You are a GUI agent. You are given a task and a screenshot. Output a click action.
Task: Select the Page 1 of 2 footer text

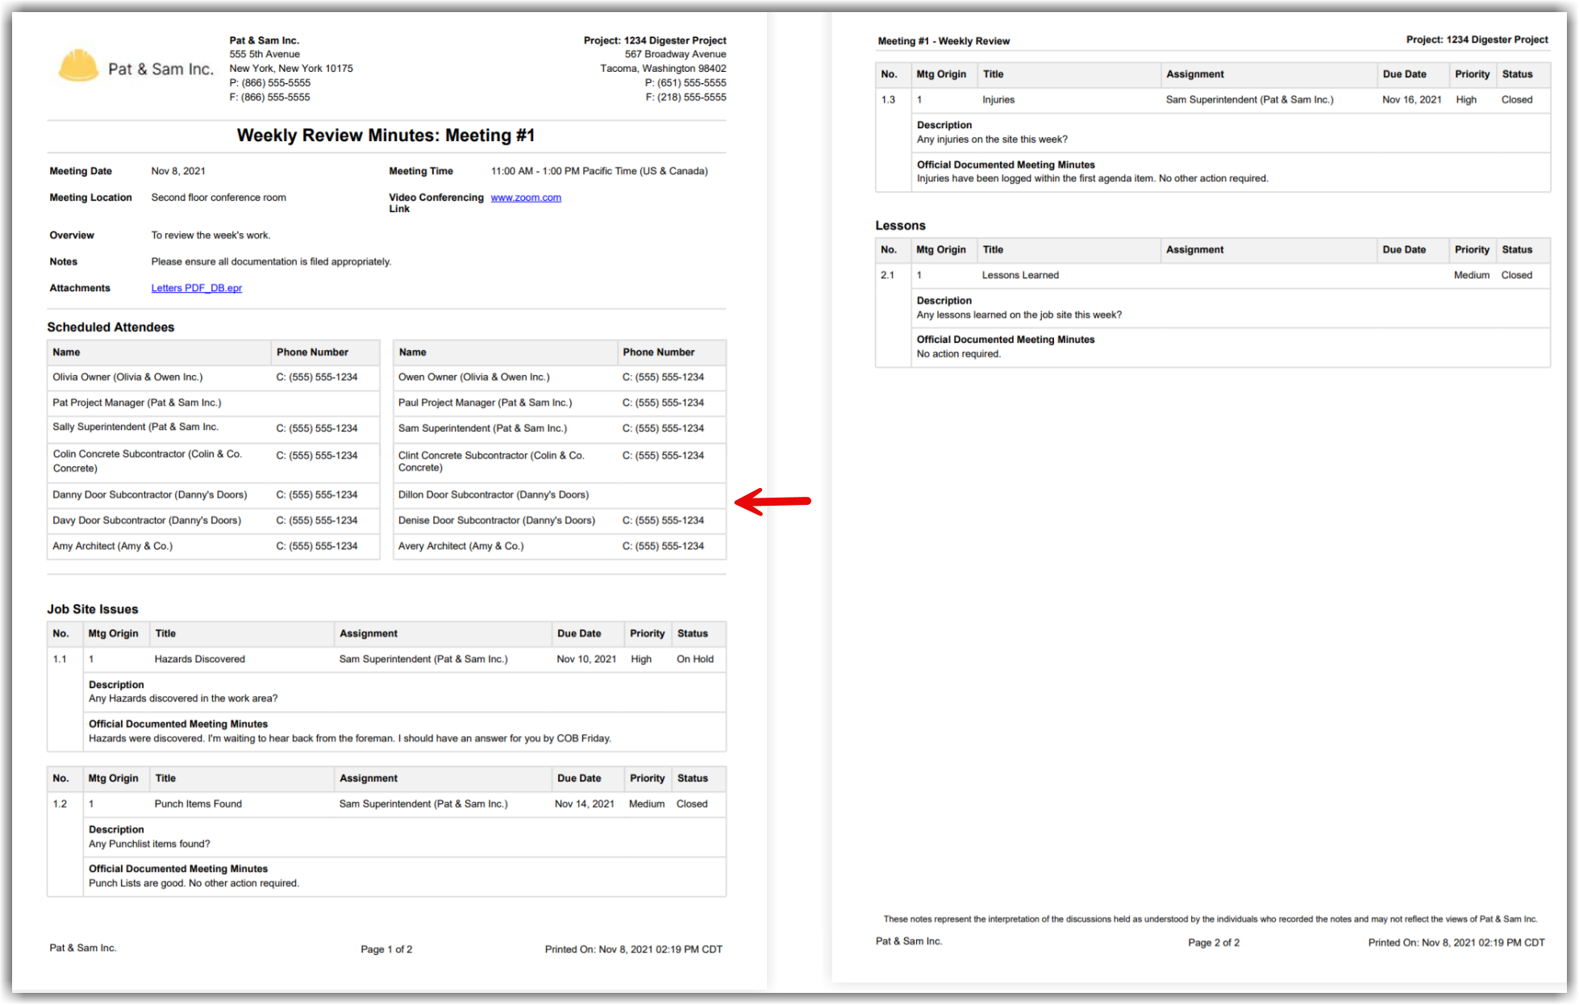(x=386, y=949)
